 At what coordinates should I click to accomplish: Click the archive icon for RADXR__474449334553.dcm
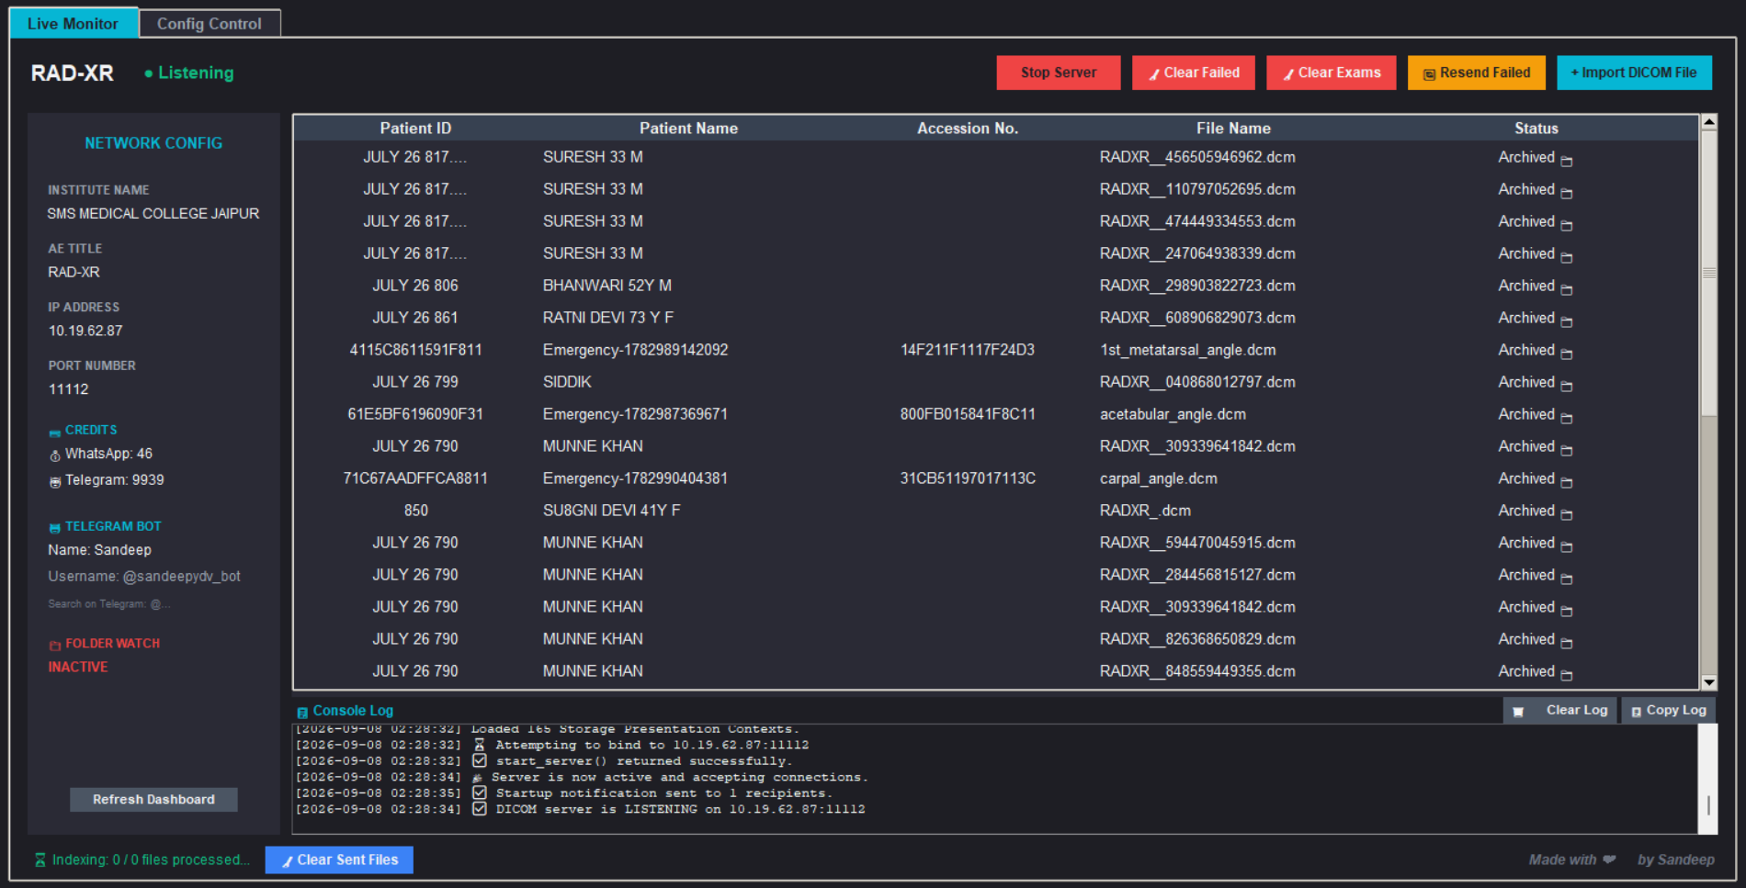[1567, 226]
